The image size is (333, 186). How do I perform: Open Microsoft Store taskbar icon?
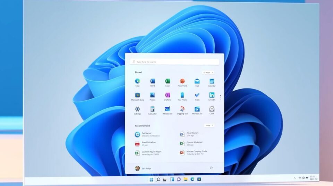tap(199, 179)
